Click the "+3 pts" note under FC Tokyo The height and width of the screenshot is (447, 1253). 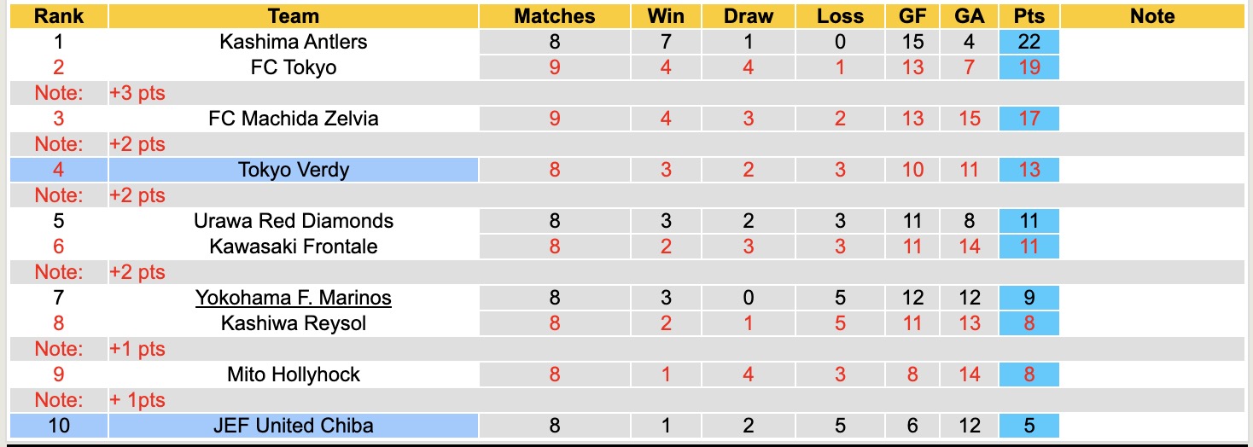137,93
